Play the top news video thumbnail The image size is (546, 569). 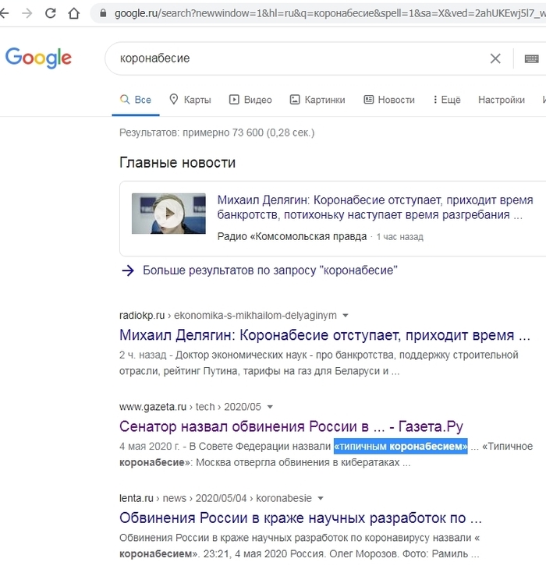point(168,214)
